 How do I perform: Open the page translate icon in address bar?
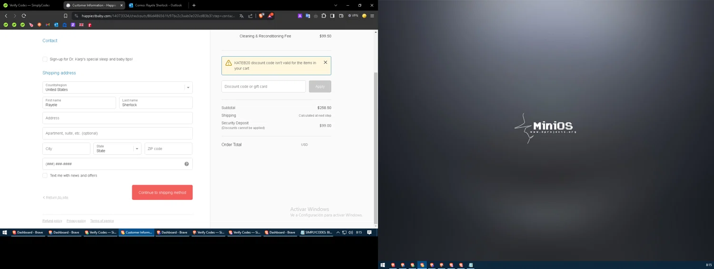[x=241, y=16]
